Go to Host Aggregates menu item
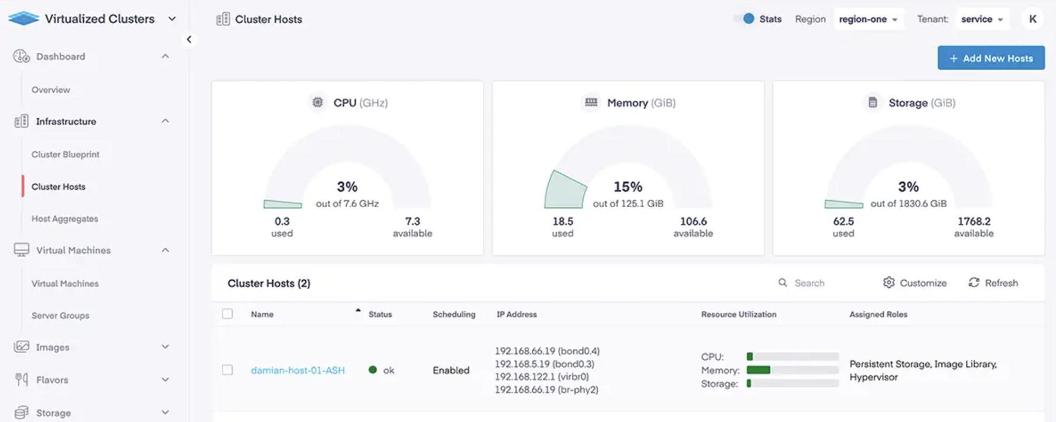 [x=65, y=218]
